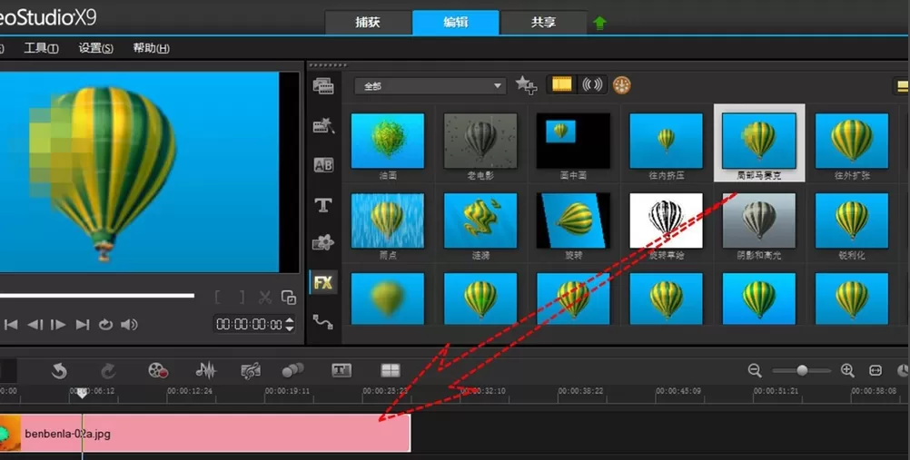Image resolution: width=910 pixels, height=460 pixels.
Task: Select the 画中画 filter thumbnail
Action: pos(573,141)
